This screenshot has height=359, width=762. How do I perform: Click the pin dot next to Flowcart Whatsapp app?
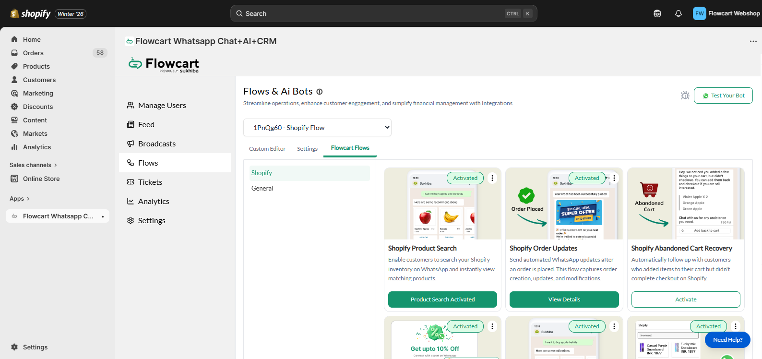pyautogui.click(x=103, y=216)
